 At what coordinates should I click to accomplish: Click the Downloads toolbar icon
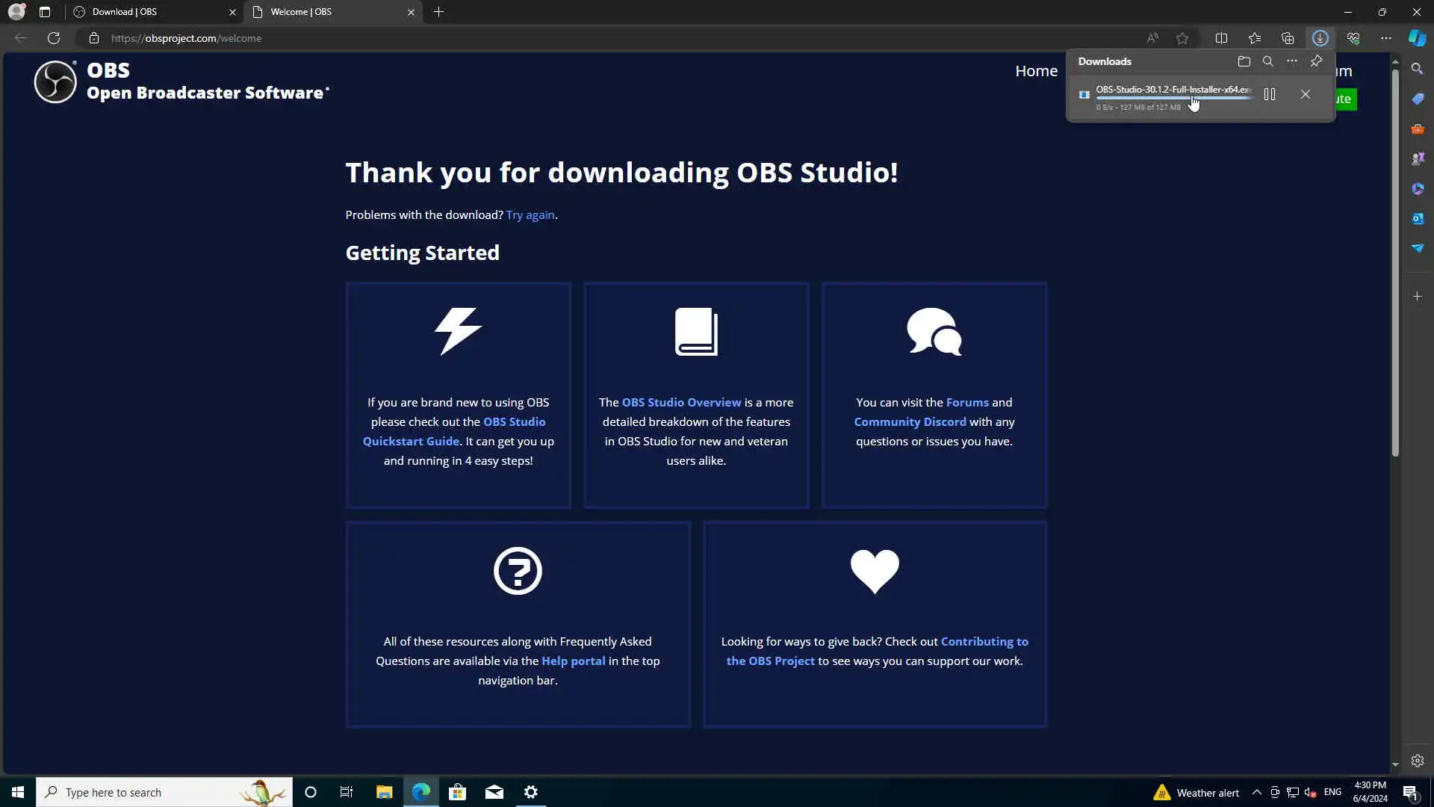click(x=1320, y=38)
